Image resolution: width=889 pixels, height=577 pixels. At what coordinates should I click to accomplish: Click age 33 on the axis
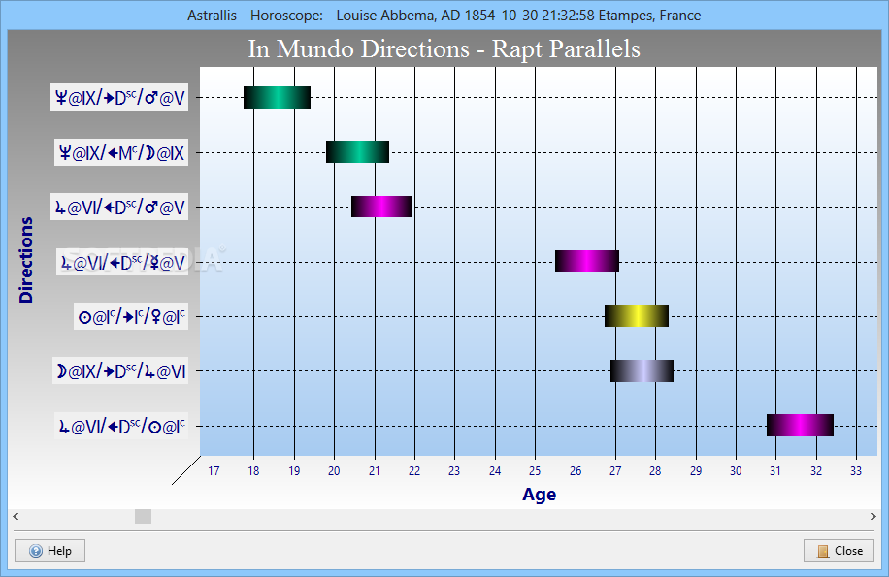(856, 471)
